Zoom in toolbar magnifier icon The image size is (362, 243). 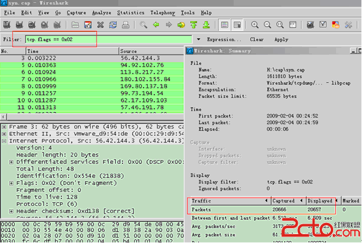255,25
